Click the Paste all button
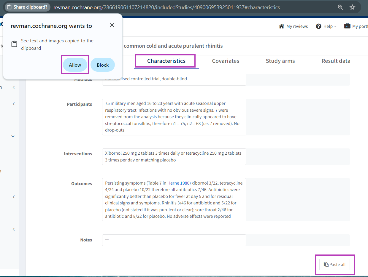The width and height of the screenshot is (368, 277). pos(334,265)
